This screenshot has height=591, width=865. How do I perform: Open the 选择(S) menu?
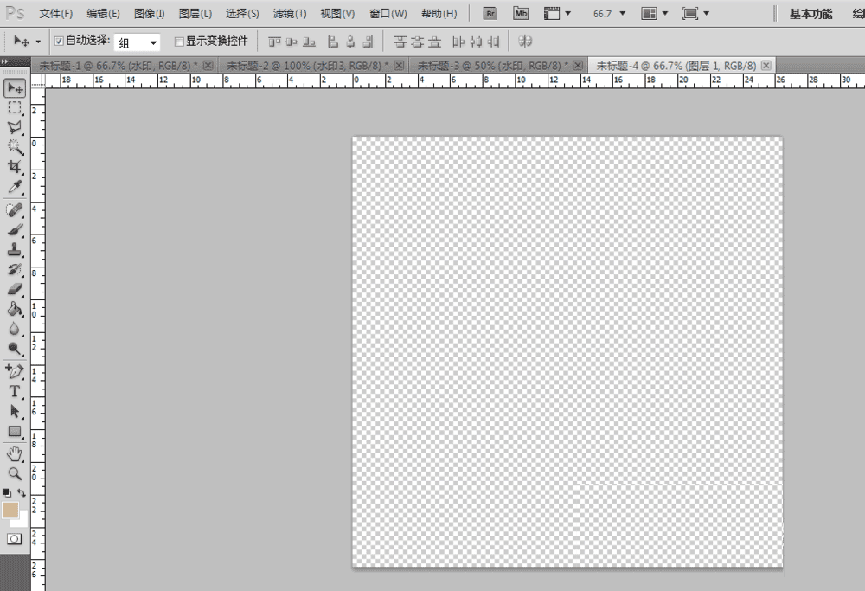(x=242, y=14)
